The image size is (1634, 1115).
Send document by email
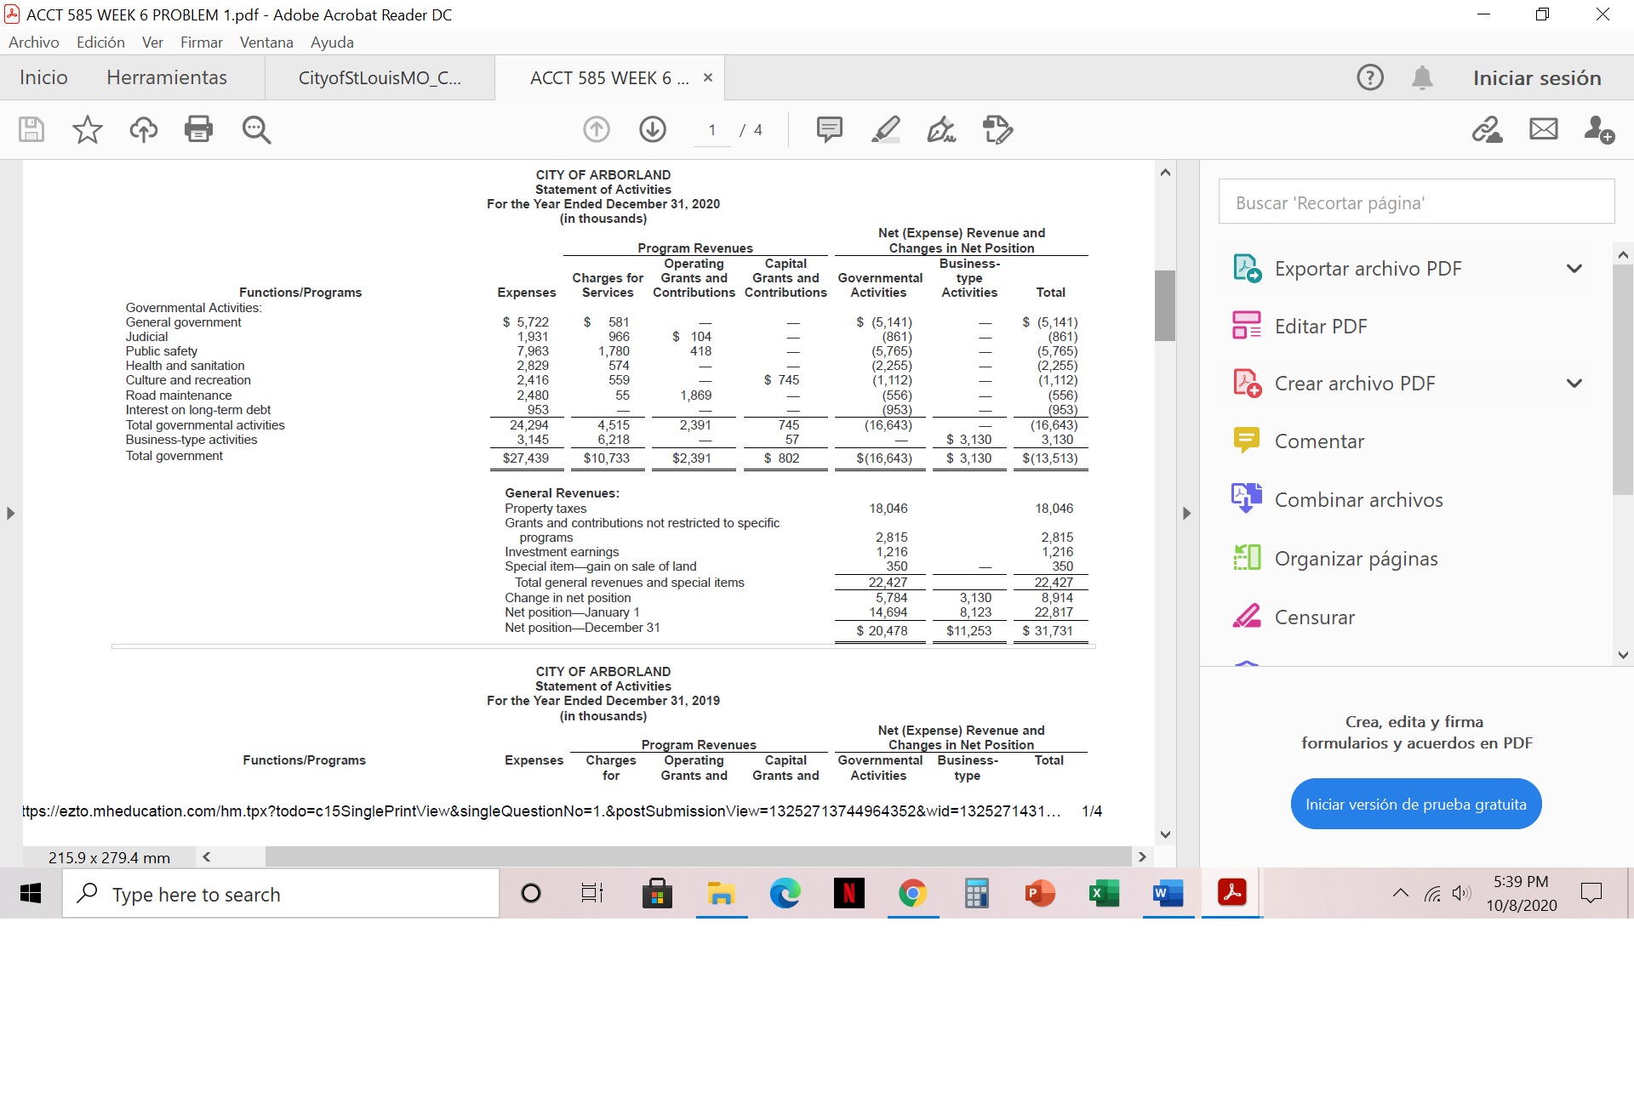[x=1543, y=129]
